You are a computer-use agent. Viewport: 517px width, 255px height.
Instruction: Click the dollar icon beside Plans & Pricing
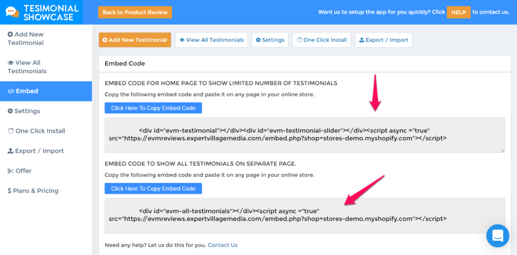pos(10,191)
